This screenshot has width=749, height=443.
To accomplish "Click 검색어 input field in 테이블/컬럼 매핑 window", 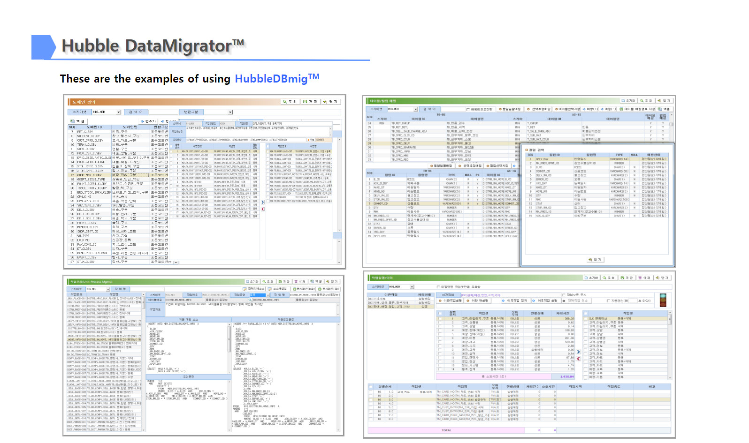I will click(x=453, y=109).
